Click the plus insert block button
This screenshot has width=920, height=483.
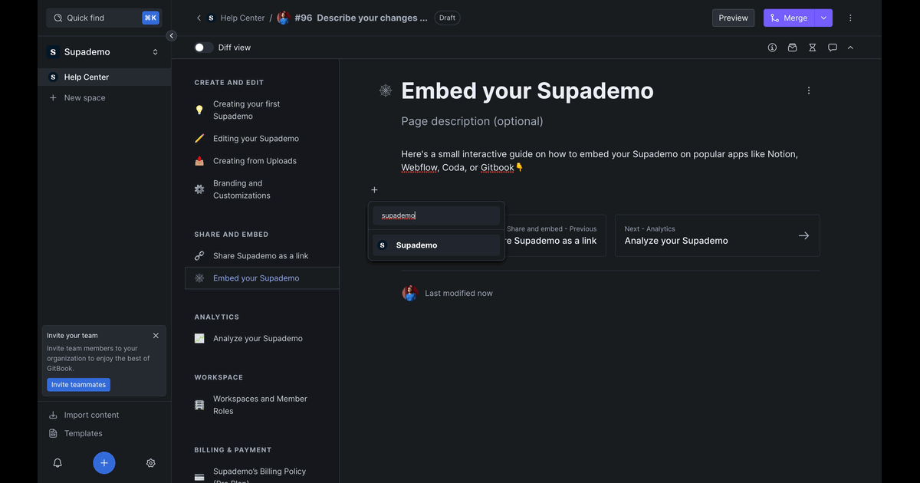tap(374, 190)
